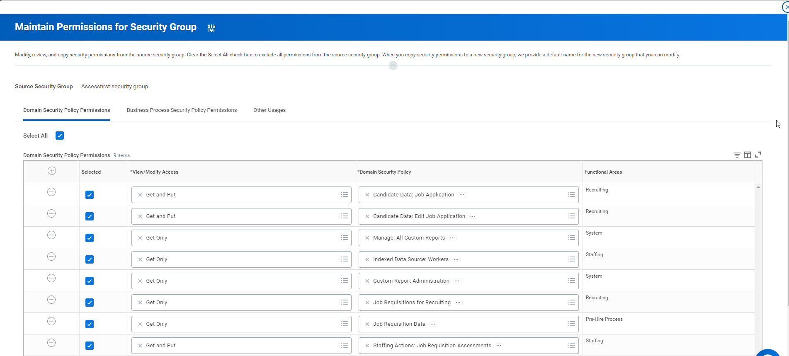This screenshot has height=356, width=789.
Task: Add a new row with plus icon
Action: [52, 171]
